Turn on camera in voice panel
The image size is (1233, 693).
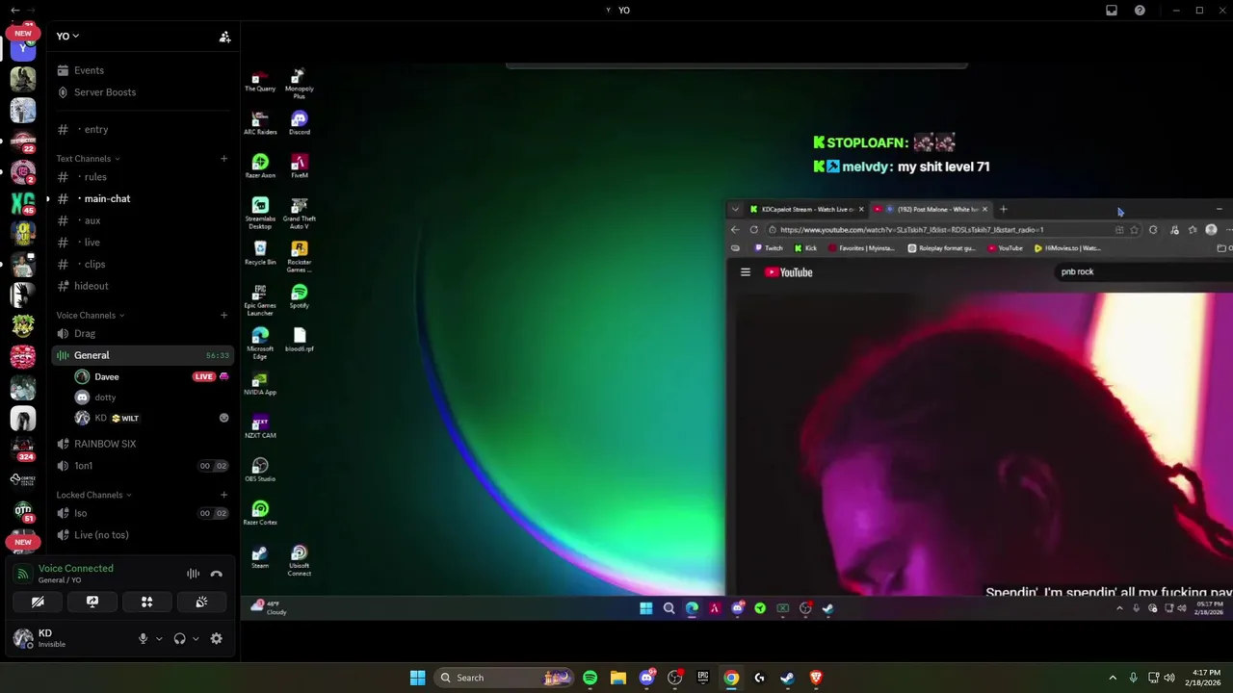coord(38,602)
